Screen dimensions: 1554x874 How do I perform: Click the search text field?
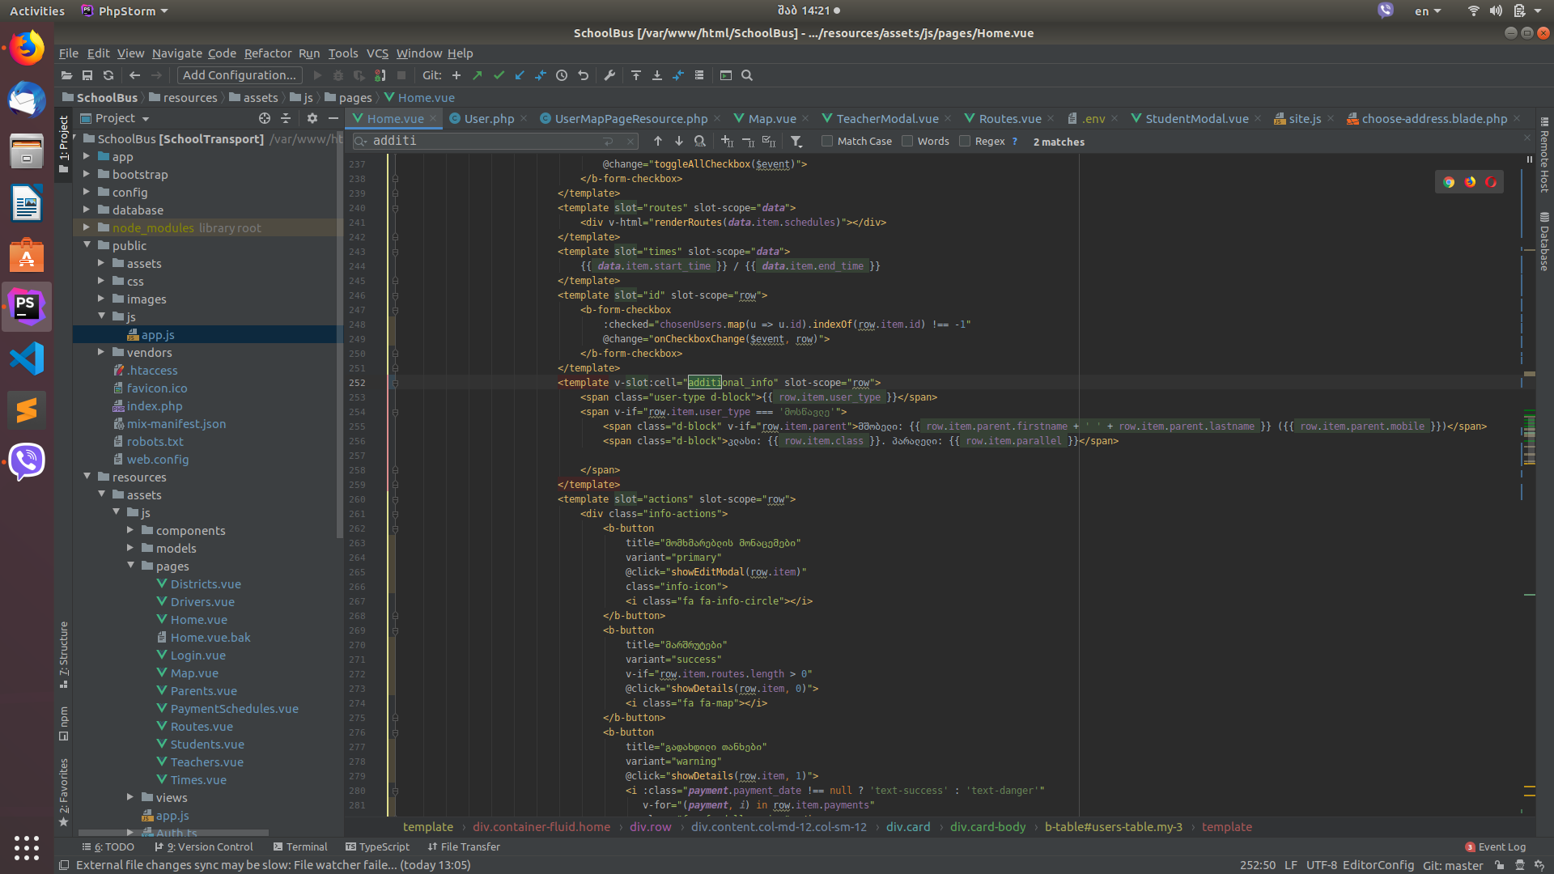(486, 141)
